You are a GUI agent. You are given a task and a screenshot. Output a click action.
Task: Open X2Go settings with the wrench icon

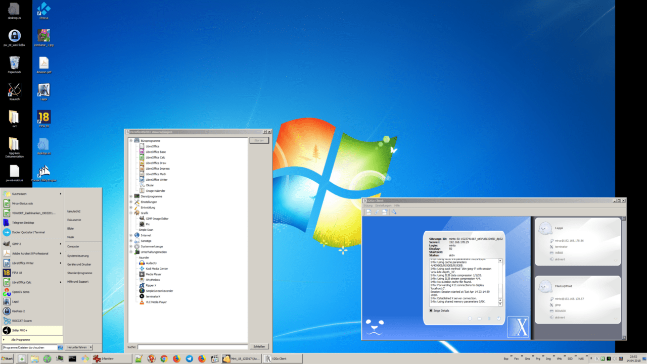coord(395,212)
